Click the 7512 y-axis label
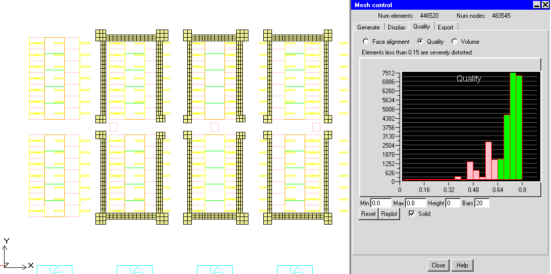Image resolution: width=551 pixels, height=274 pixels. point(388,73)
